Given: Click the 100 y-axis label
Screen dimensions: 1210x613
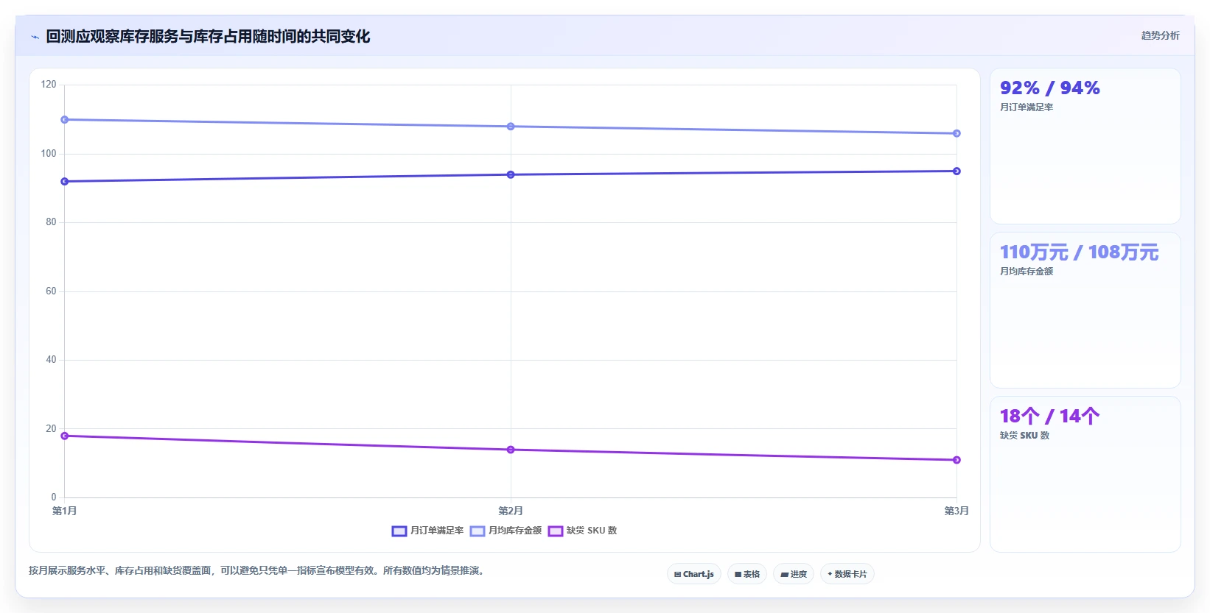Looking at the screenshot, I should tap(49, 154).
